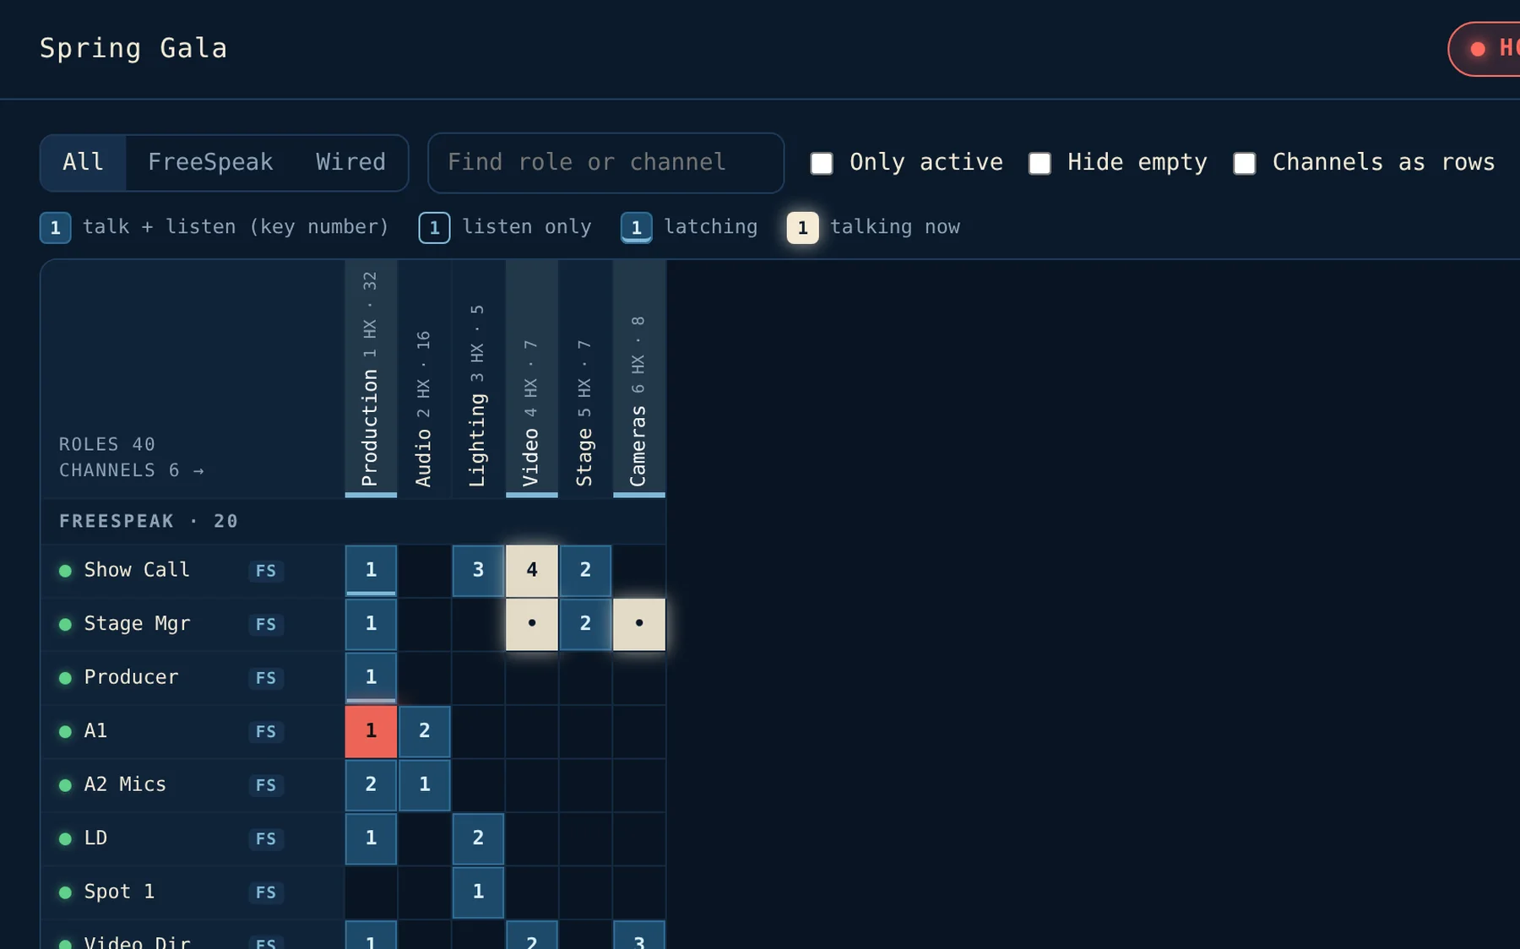The height and width of the screenshot is (949, 1520).
Task: Toggle Stage Mgr key 2 on Stage
Action: (585, 624)
